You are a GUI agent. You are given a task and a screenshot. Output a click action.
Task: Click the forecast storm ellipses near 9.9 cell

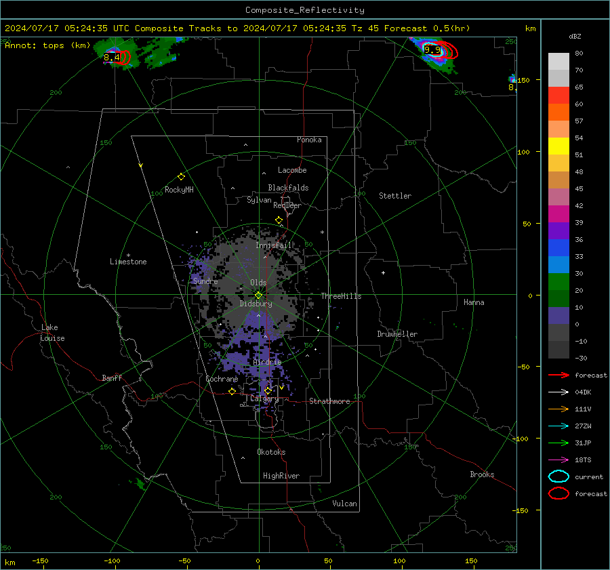click(x=447, y=49)
